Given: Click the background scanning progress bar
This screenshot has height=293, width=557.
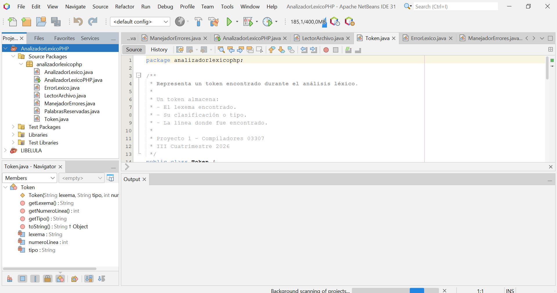Looking at the screenshot, I should click(395, 290).
